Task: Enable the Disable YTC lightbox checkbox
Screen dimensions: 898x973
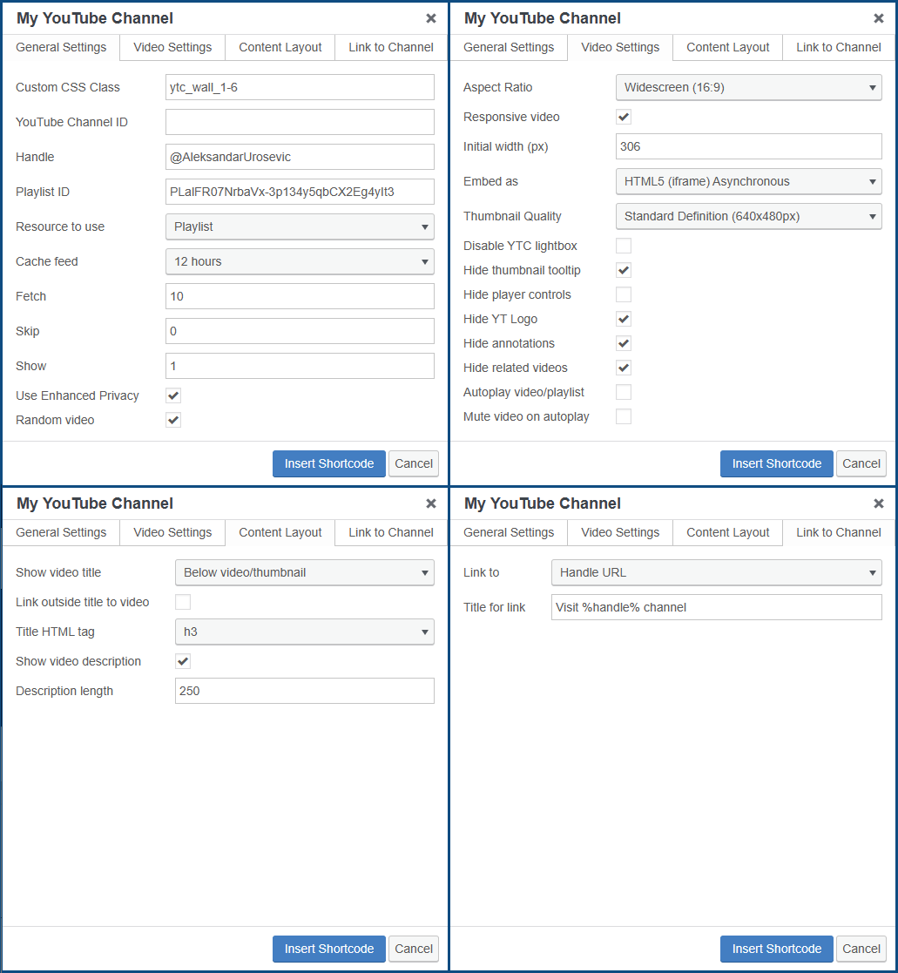Action: [624, 246]
